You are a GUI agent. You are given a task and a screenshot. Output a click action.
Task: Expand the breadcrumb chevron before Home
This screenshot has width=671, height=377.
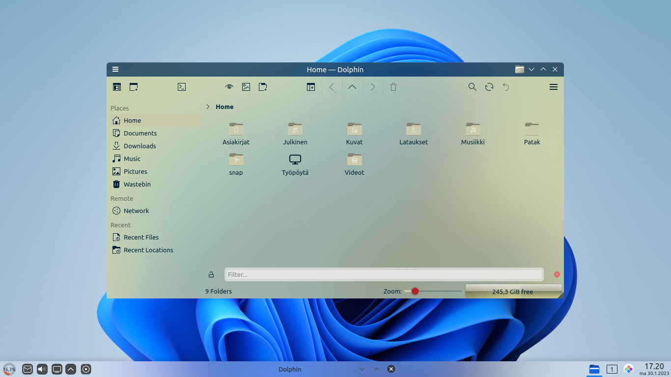[208, 107]
